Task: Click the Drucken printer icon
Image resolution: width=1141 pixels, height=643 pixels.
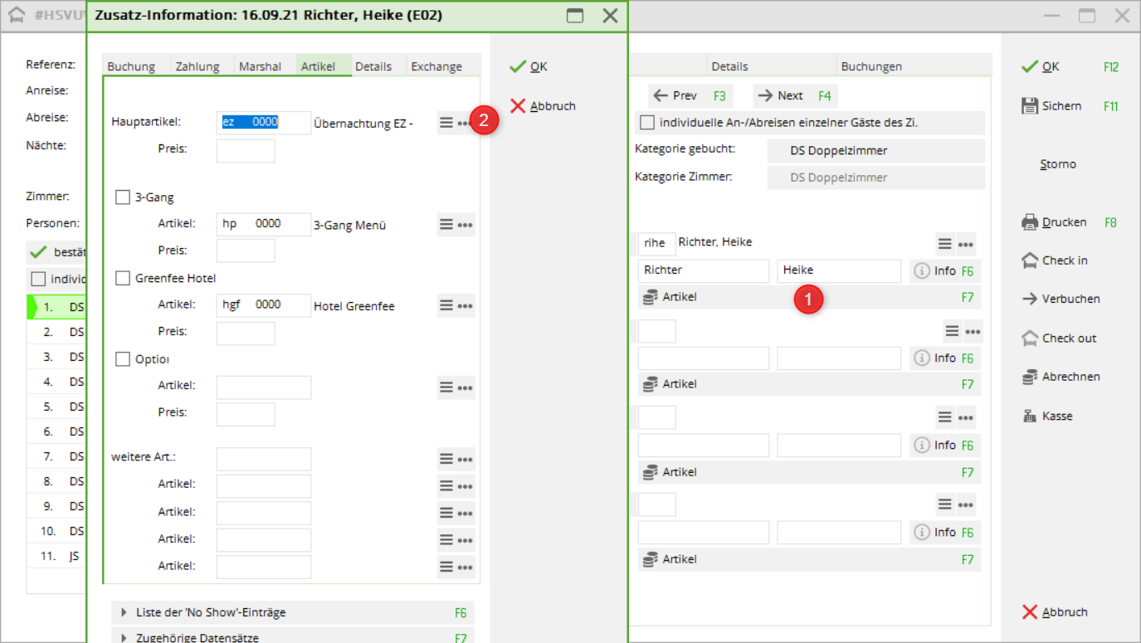Action: click(x=1030, y=222)
